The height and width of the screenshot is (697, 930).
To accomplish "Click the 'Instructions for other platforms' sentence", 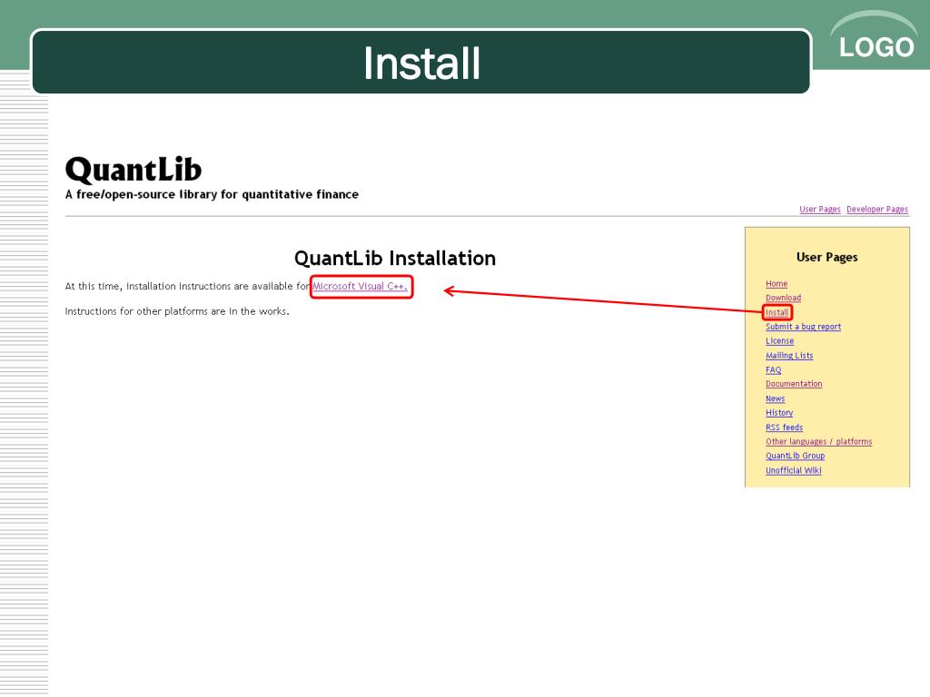I will tap(177, 311).
